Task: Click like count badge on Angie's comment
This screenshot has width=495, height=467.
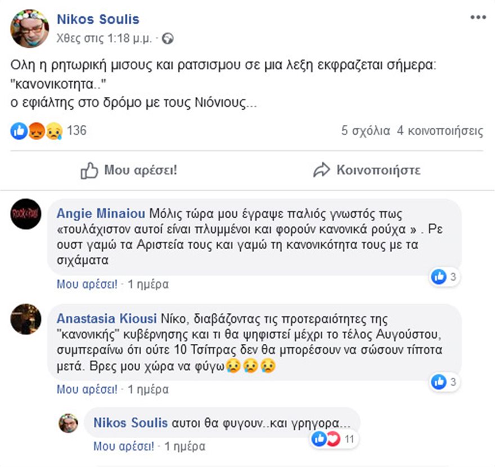Action: point(445,276)
